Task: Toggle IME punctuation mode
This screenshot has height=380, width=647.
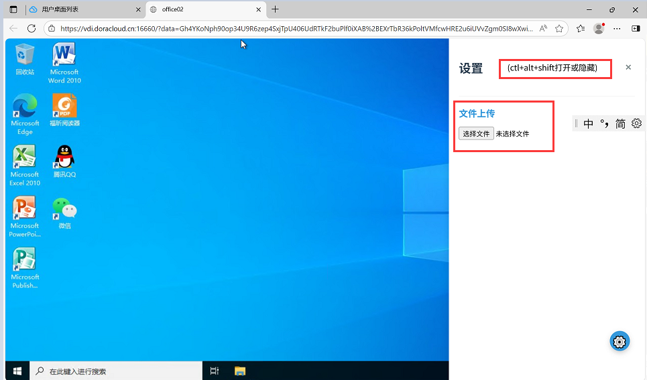Action: (x=605, y=123)
